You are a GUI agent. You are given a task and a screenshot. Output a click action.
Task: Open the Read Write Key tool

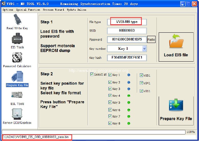point(17,21)
